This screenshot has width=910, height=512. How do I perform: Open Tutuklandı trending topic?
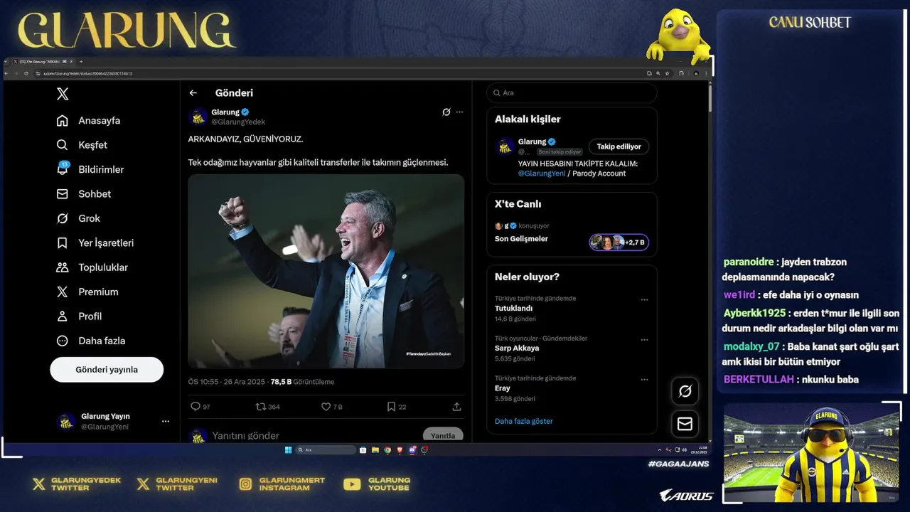coord(513,309)
